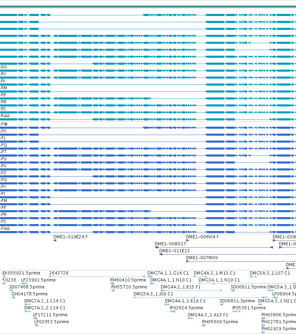
Task: Select the -RO transcript label
Action: pos(3,67)
